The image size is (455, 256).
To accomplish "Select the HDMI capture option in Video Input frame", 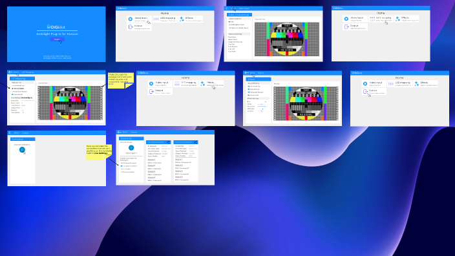I will 231,22.
